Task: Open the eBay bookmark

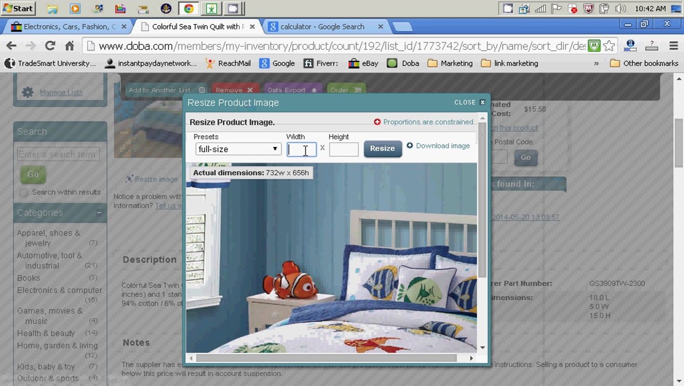Action: (363, 63)
